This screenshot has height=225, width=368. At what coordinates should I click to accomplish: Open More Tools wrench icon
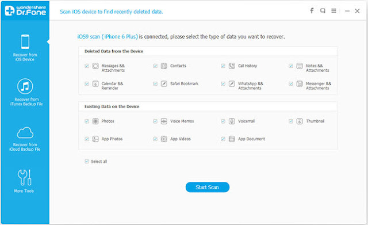24,178
